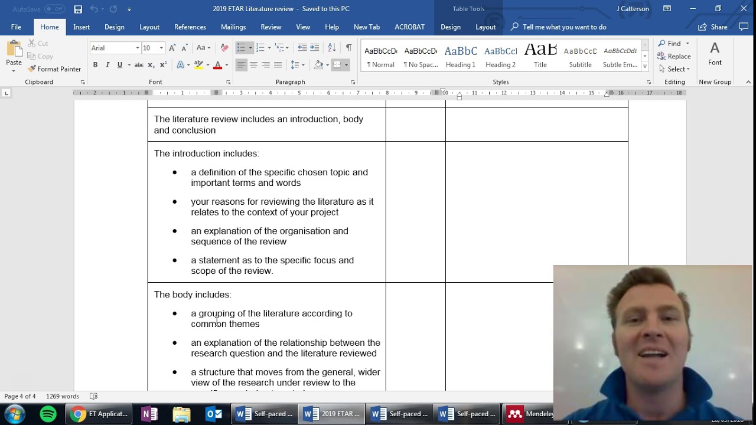Viewport: 756px width, 425px height.
Task: Click the Numbering list icon
Action: (x=260, y=48)
